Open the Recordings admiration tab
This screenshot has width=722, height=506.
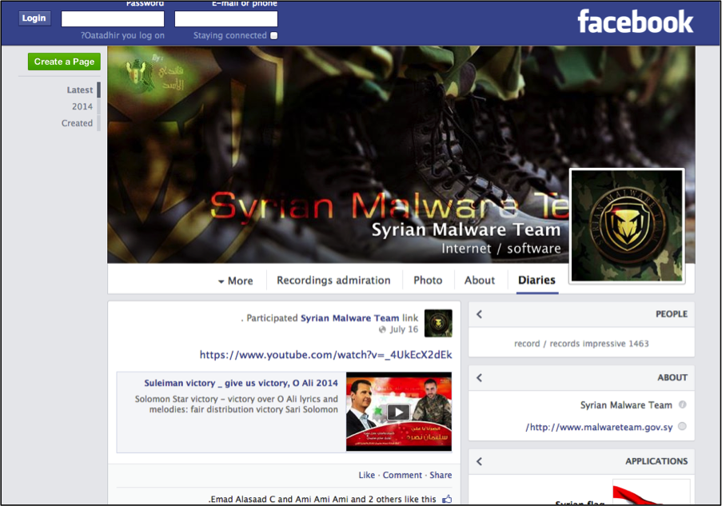click(x=333, y=280)
